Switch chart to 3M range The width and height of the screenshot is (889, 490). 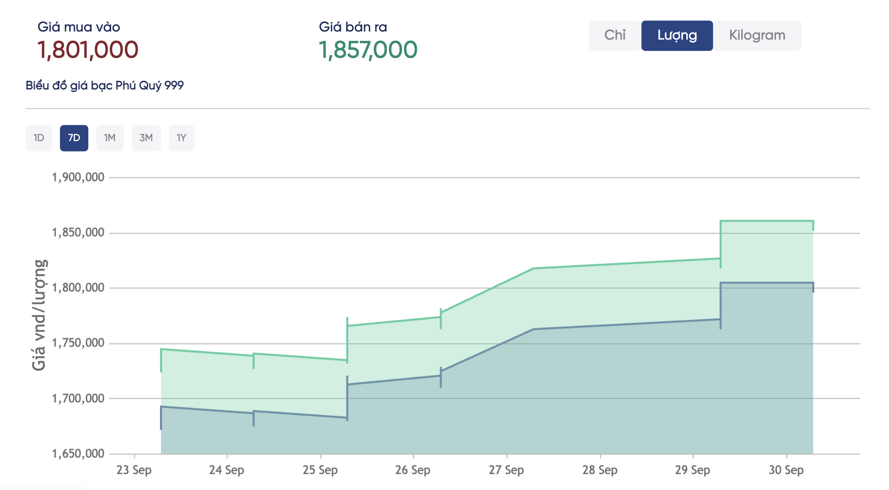(146, 138)
